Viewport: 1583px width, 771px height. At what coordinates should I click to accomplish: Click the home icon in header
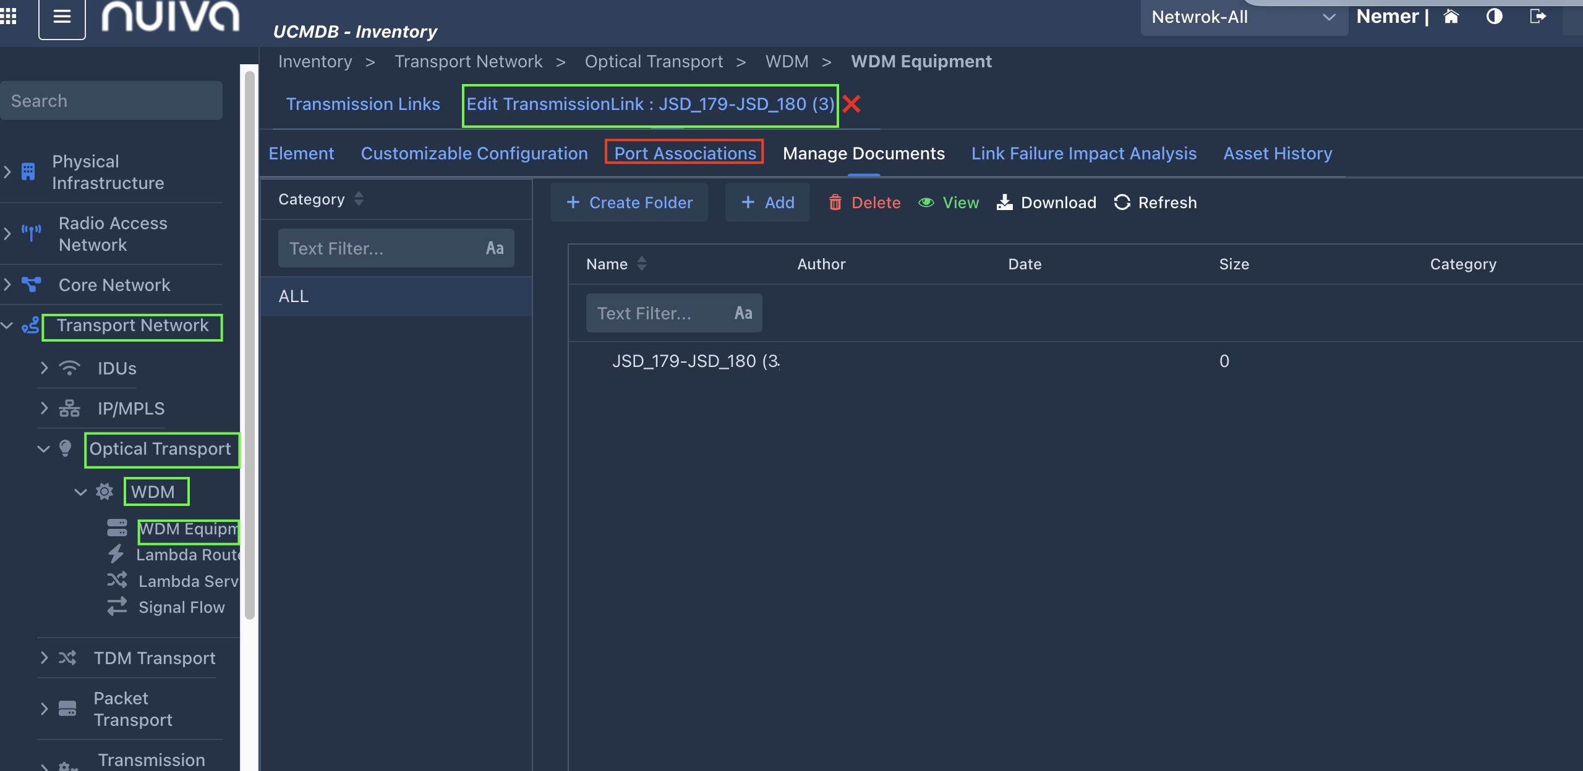click(1451, 17)
